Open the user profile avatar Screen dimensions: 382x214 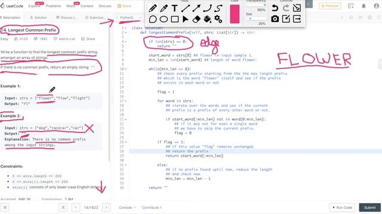tap(377, 6)
